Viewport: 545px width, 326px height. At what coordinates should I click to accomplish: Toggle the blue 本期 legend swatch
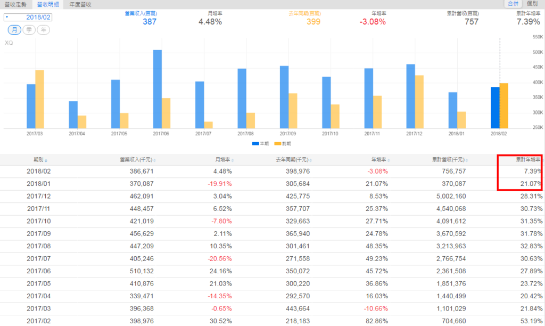(x=255, y=144)
